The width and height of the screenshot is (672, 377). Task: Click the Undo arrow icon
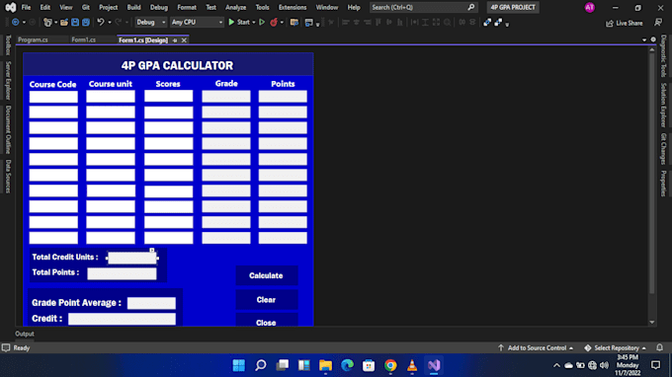coord(100,22)
